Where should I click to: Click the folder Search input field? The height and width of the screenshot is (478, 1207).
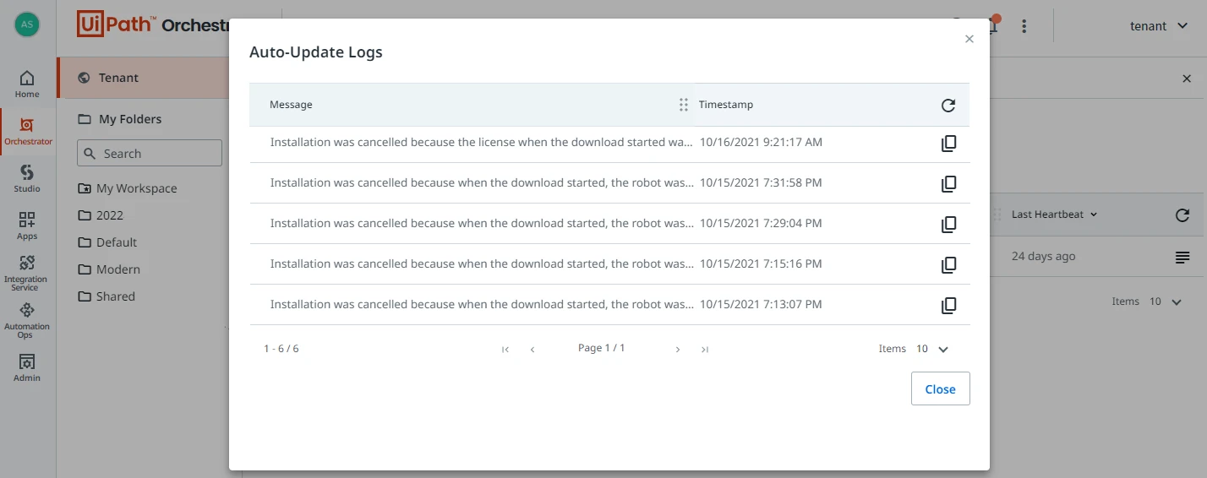tap(150, 154)
